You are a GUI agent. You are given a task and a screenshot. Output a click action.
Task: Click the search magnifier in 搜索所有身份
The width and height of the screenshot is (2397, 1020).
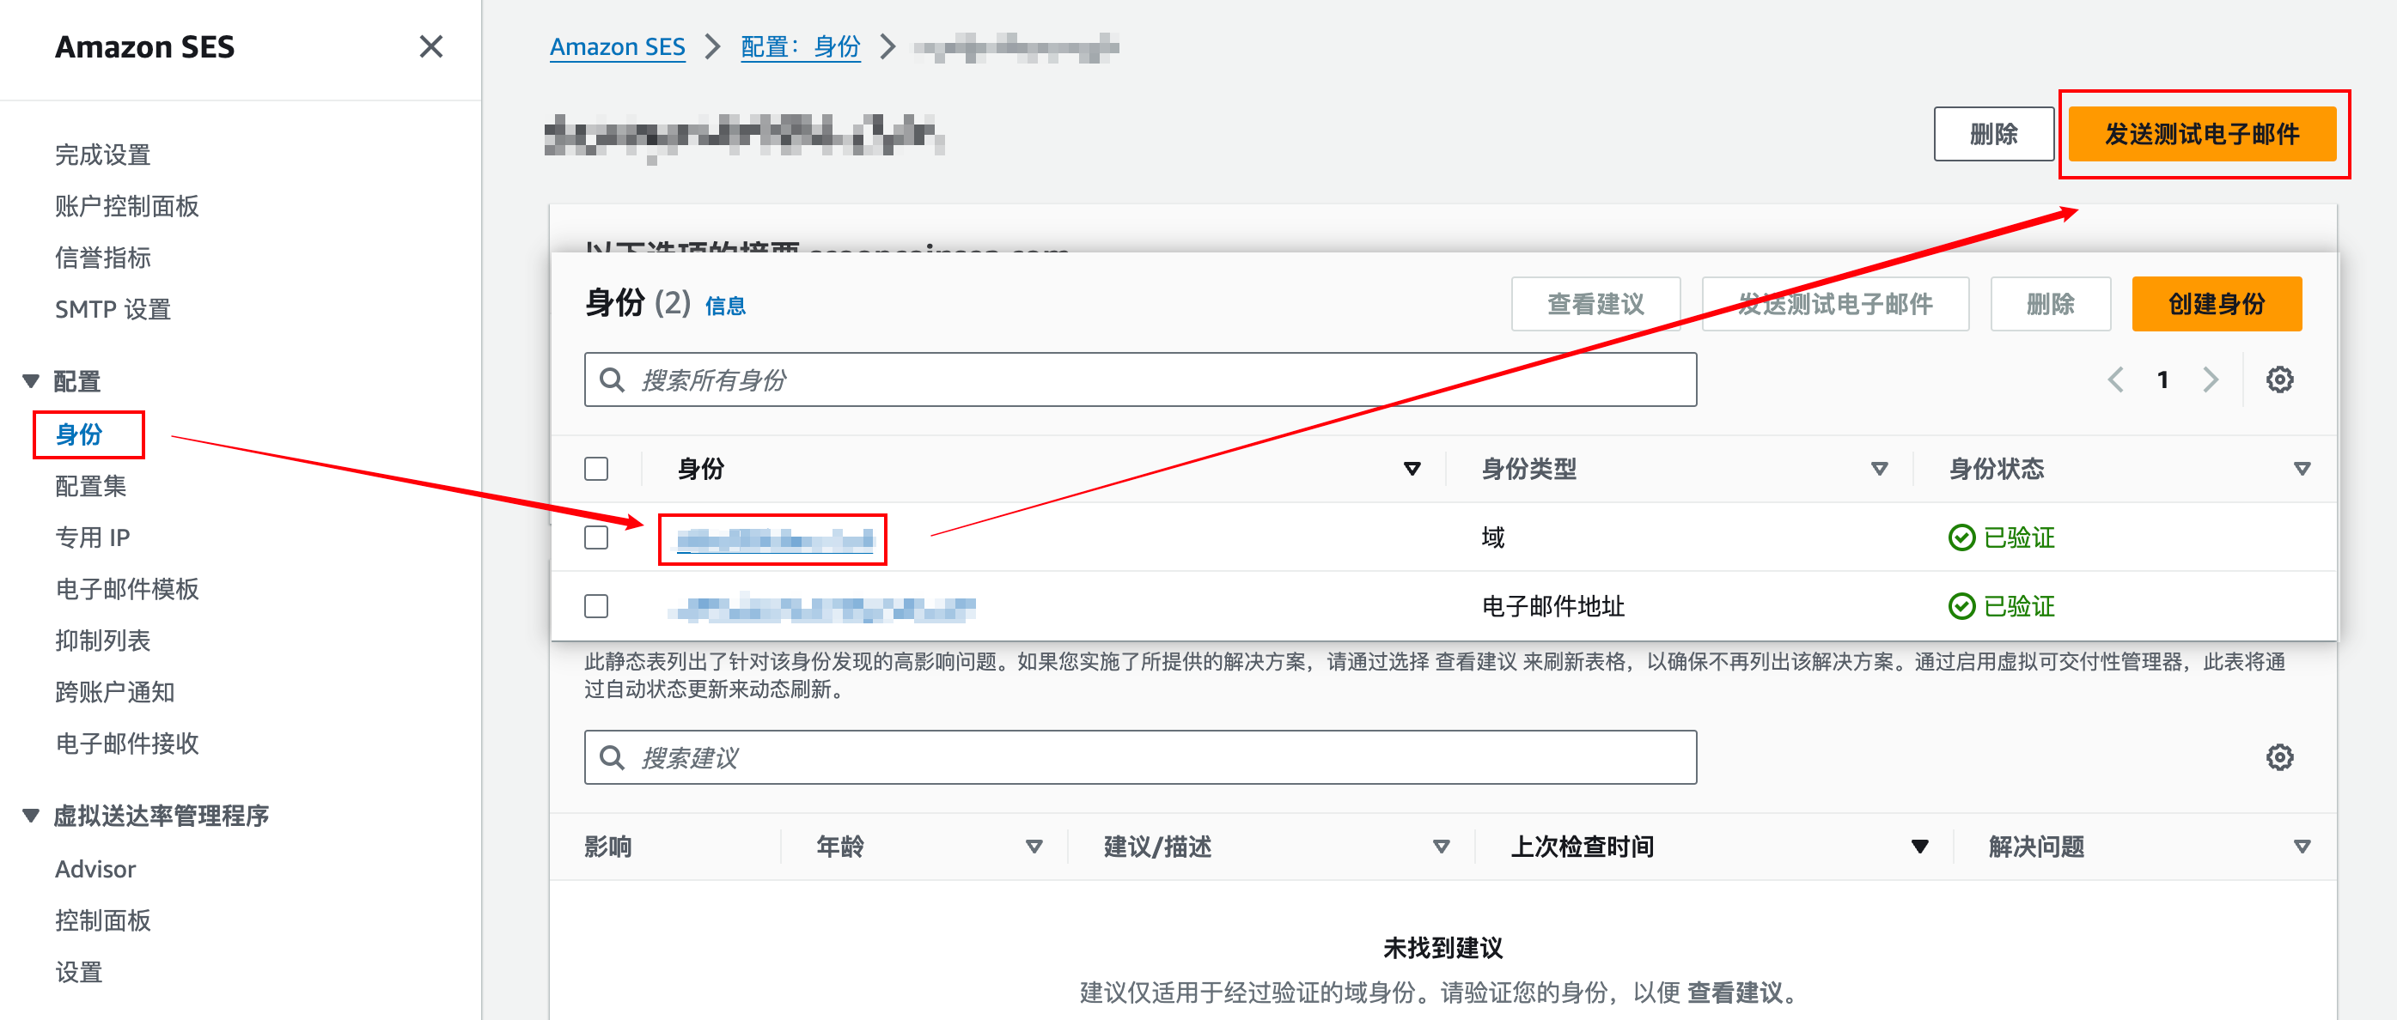click(x=613, y=379)
